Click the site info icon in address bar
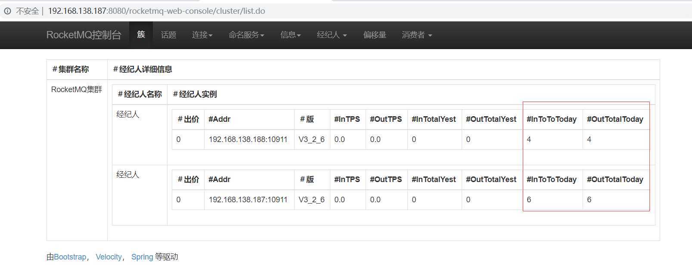Viewport: 692px width, 272px height. pyautogui.click(x=7, y=11)
